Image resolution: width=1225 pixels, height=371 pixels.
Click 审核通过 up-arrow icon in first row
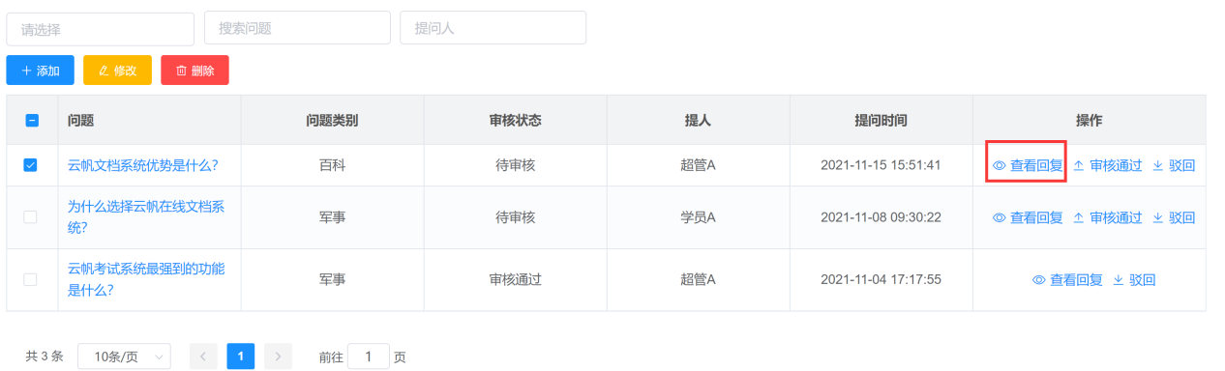click(x=1079, y=165)
